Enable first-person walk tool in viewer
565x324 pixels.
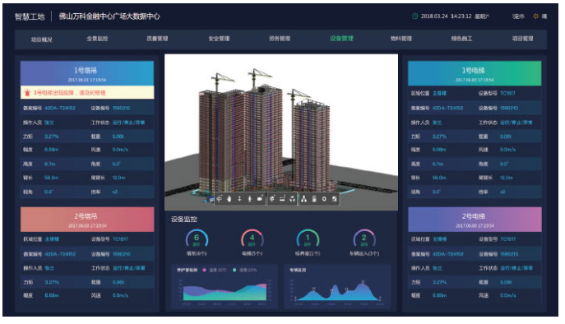pyautogui.click(x=250, y=199)
